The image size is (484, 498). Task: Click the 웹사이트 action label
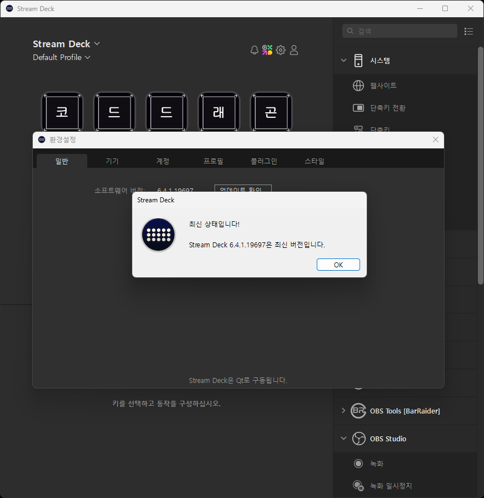pyautogui.click(x=383, y=86)
